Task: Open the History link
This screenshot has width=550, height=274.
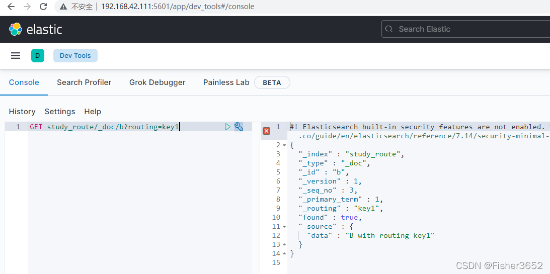Action: pyautogui.click(x=22, y=112)
